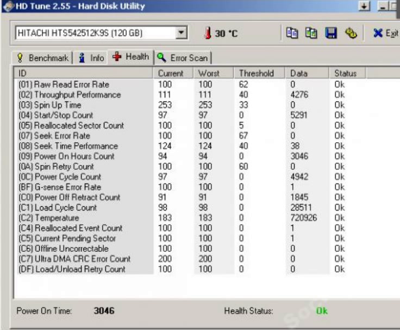
Task: Select the (08) Seek Time Performance row
Action: [207, 146]
